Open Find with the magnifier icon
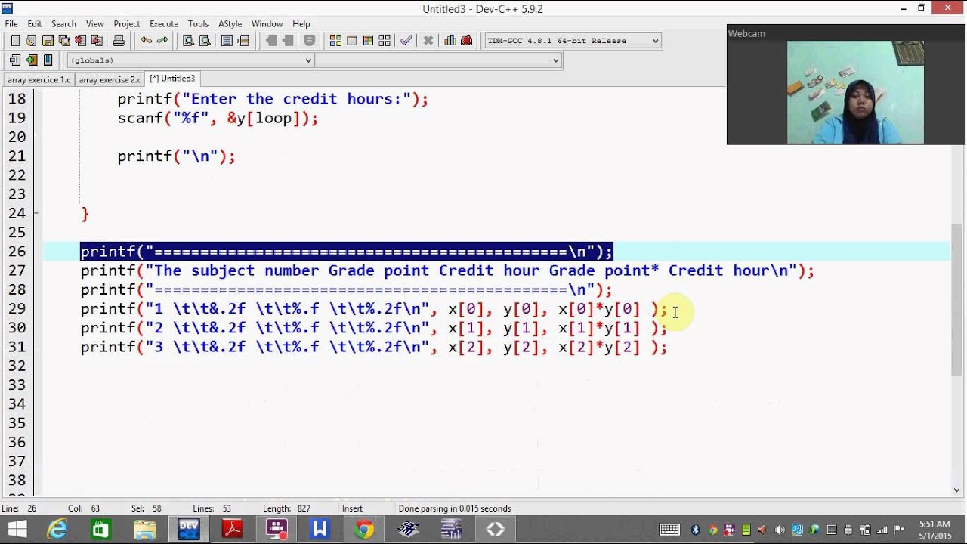 coord(188,41)
